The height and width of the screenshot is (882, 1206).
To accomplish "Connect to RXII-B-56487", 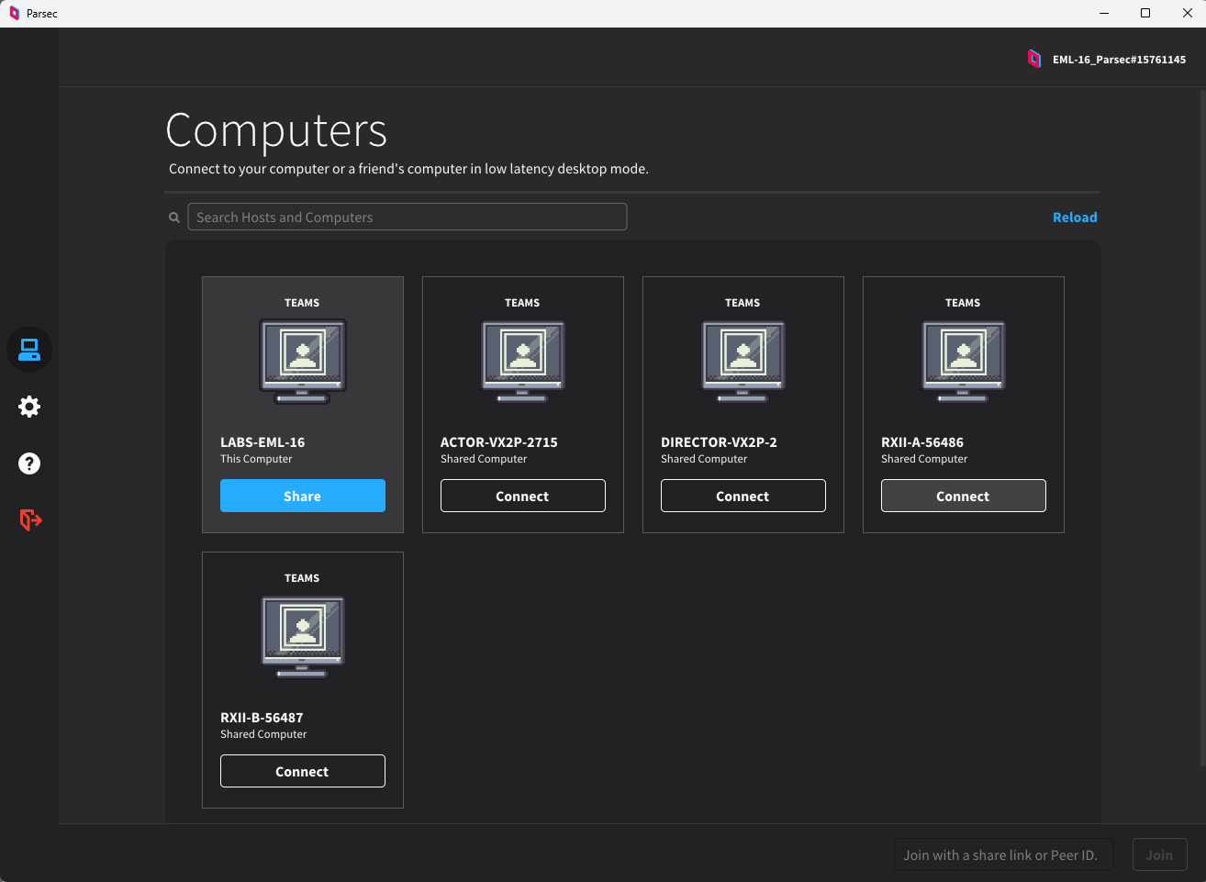I will pyautogui.click(x=302, y=771).
